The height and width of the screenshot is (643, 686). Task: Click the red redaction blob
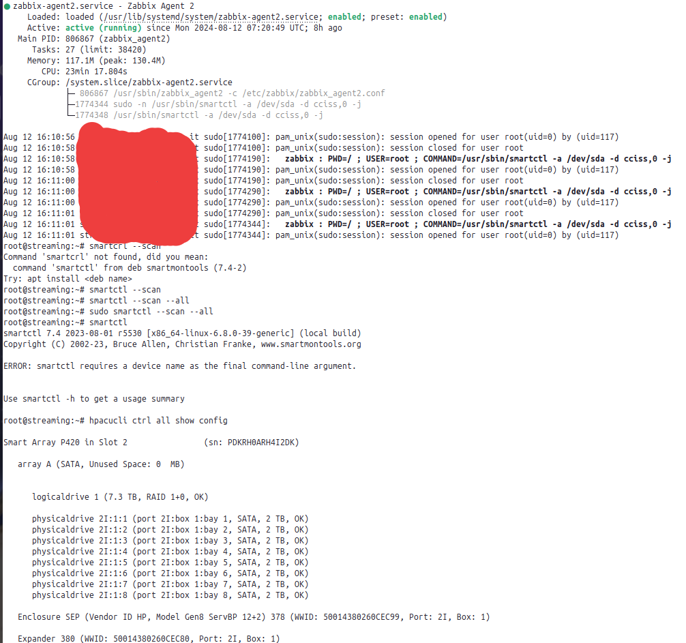click(x=136, y=183)
